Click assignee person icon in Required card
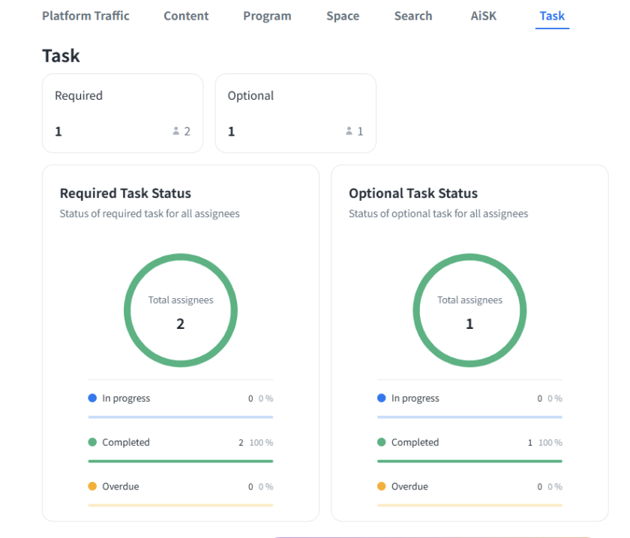 pos(176,131)
